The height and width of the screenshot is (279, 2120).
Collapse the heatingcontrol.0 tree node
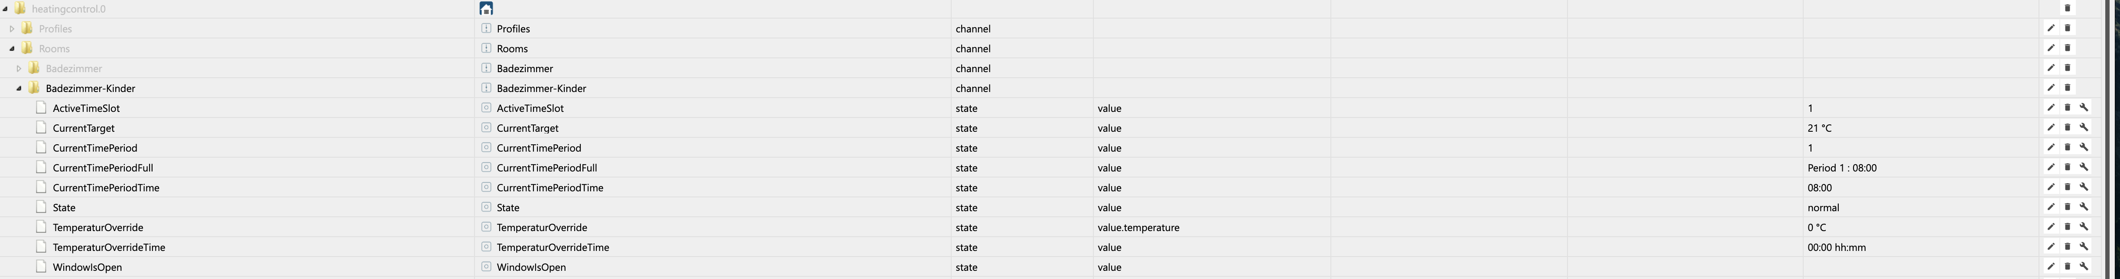(x=5, y=9)
